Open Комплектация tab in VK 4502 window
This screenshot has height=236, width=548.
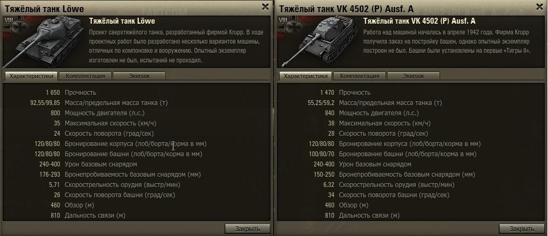point(360,76)
